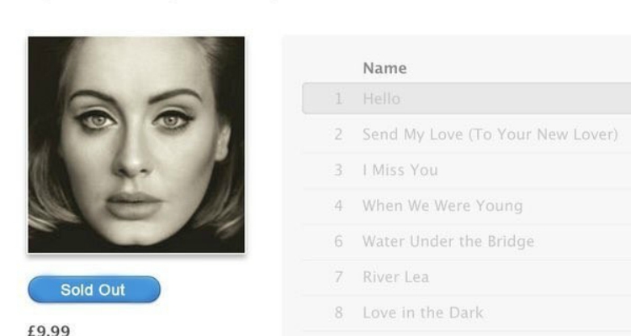Sort tracks by the Name column header
The height and width of the screenshot is (336, 631).
click(384, 68)
